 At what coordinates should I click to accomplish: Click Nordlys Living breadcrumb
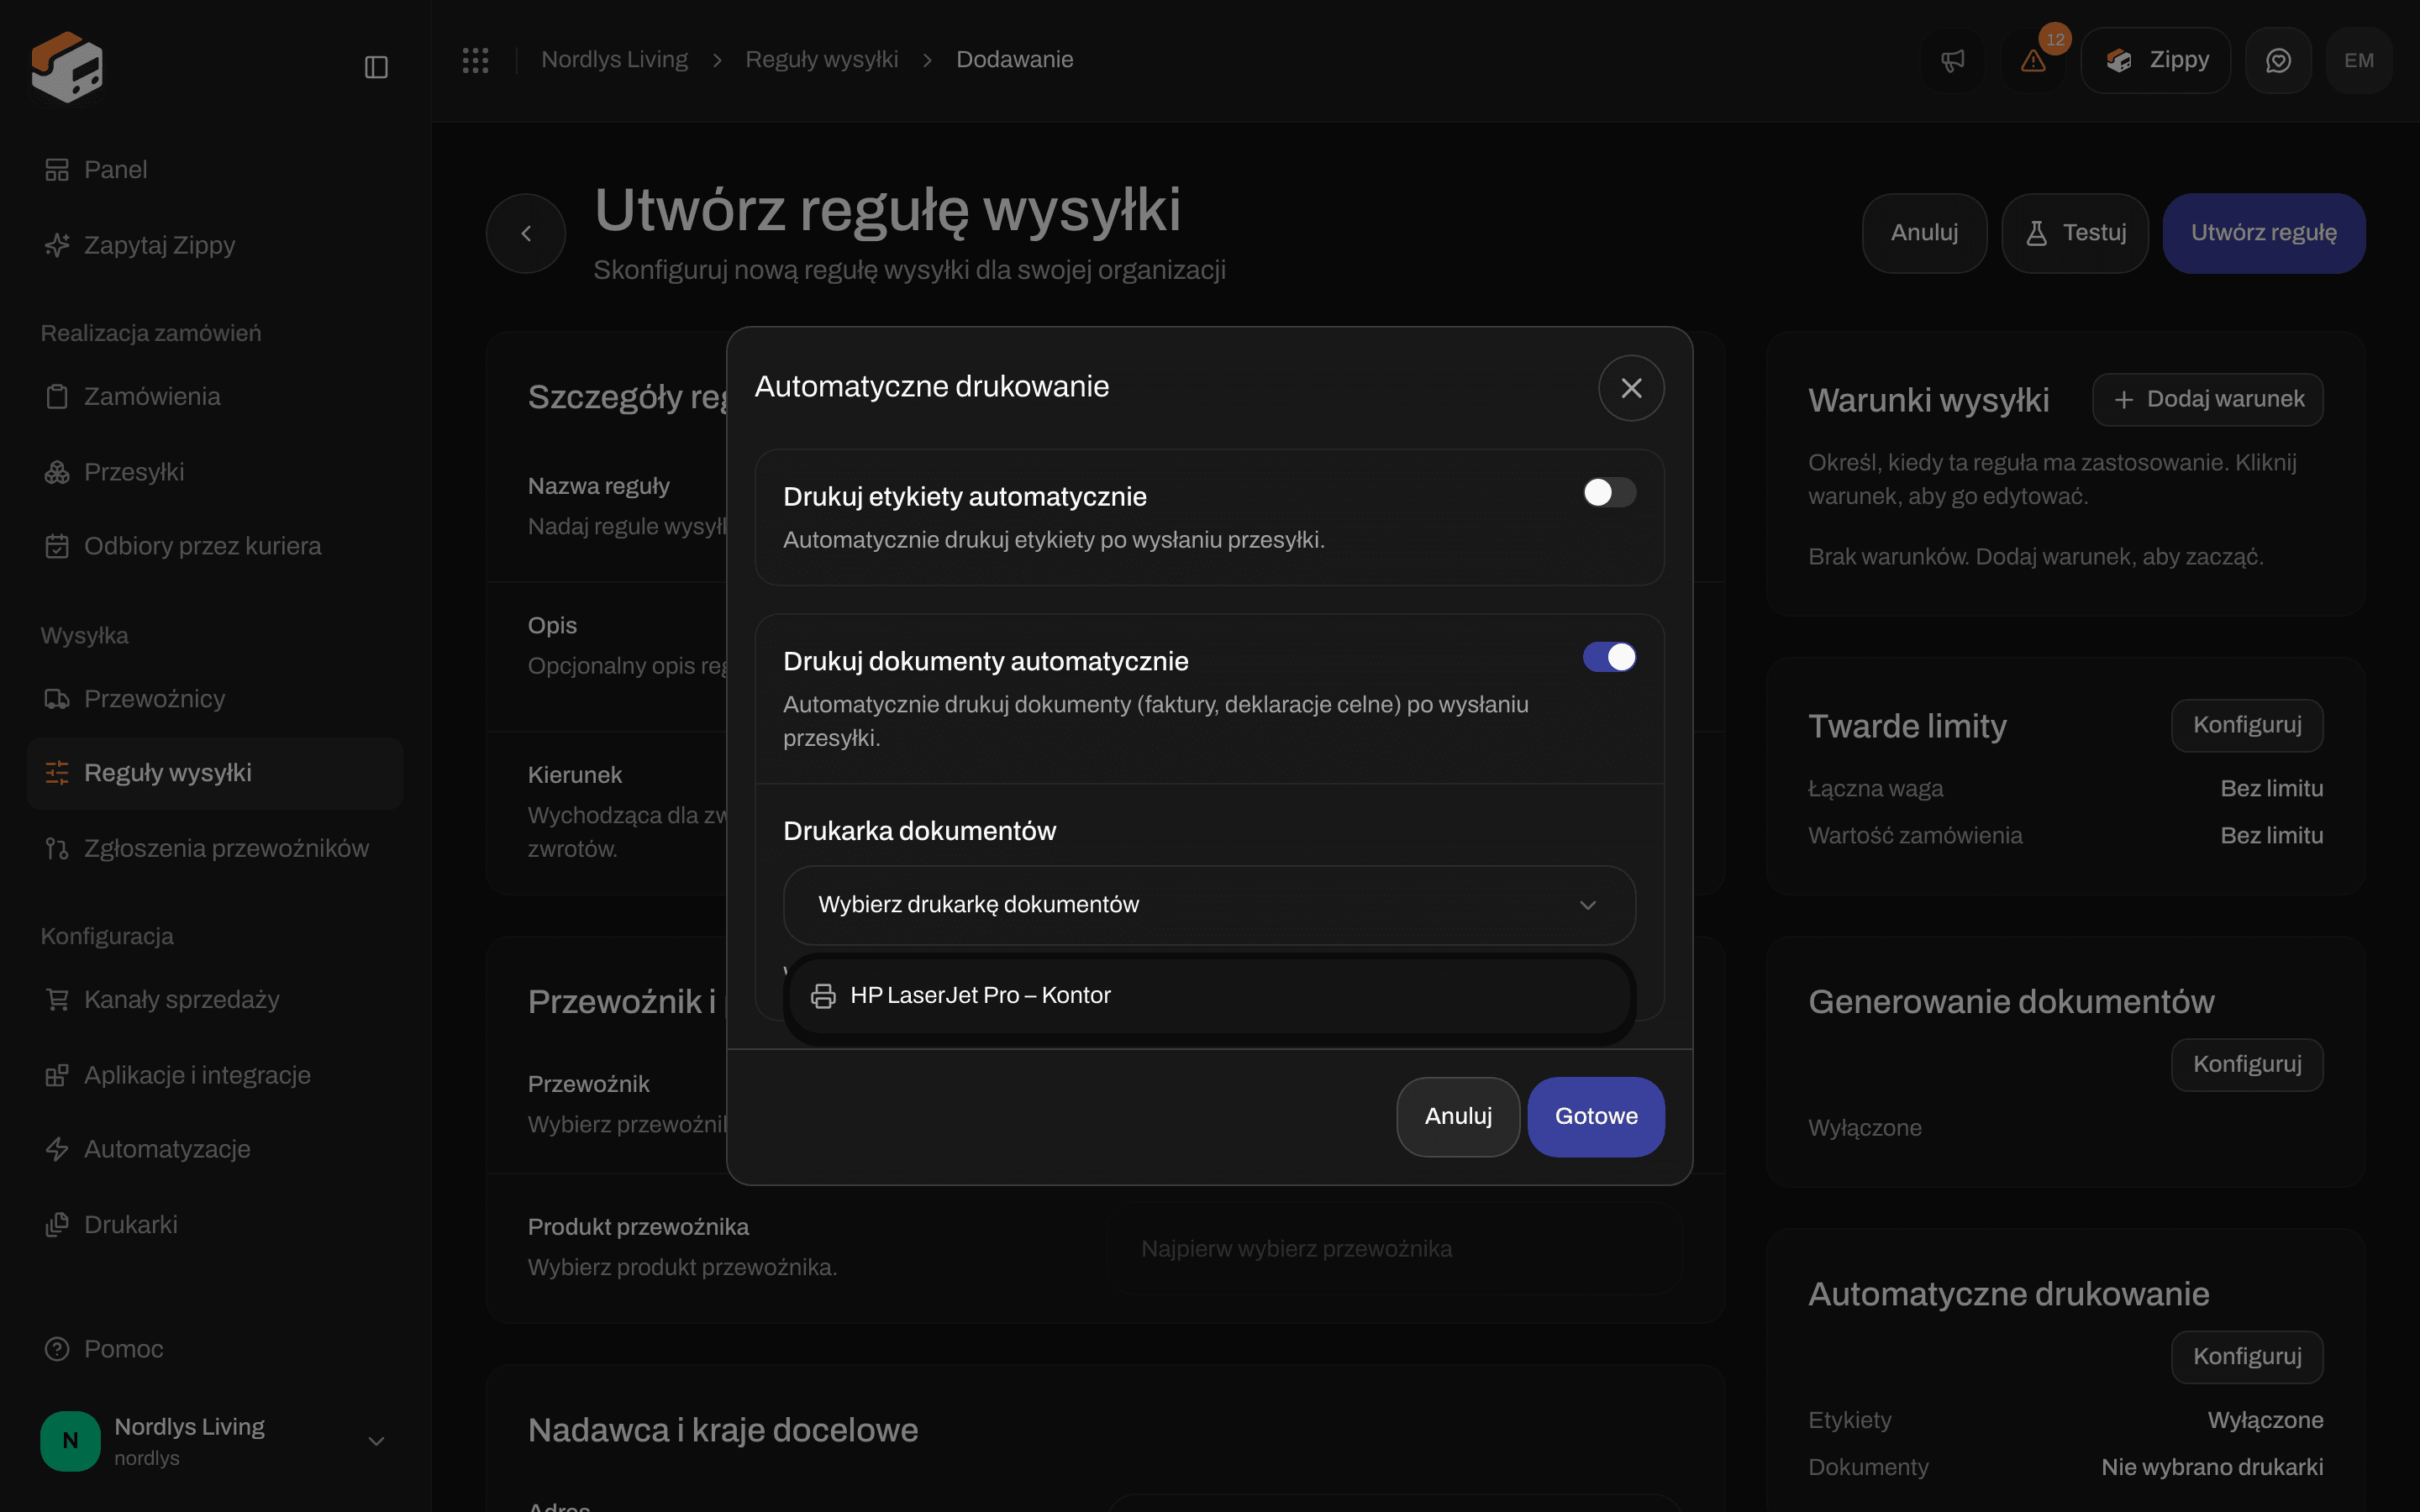(614, 60)
